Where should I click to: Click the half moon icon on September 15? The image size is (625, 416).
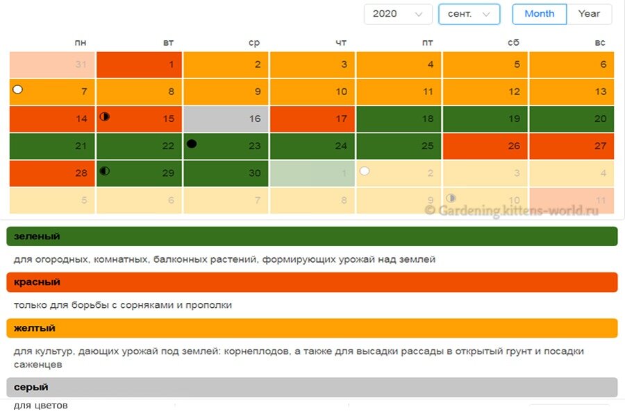[x=104, y=116]
